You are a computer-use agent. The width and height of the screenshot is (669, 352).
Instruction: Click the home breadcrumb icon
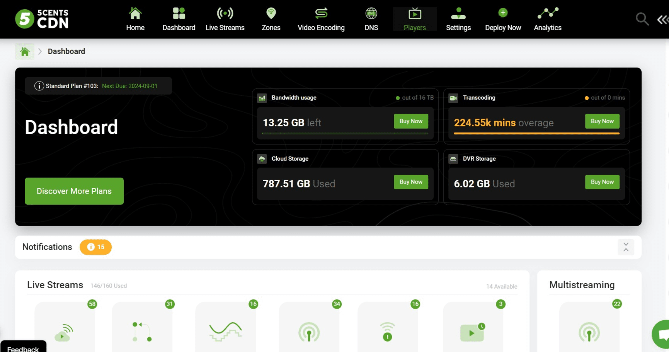(x=25, y=51)
